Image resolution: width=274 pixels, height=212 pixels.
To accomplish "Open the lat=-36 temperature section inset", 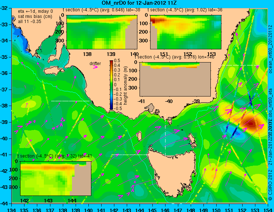I will click(x=186, y=32).
